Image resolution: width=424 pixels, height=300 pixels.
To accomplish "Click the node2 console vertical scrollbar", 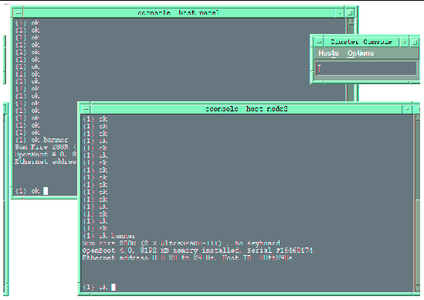I will coord(417,203).
